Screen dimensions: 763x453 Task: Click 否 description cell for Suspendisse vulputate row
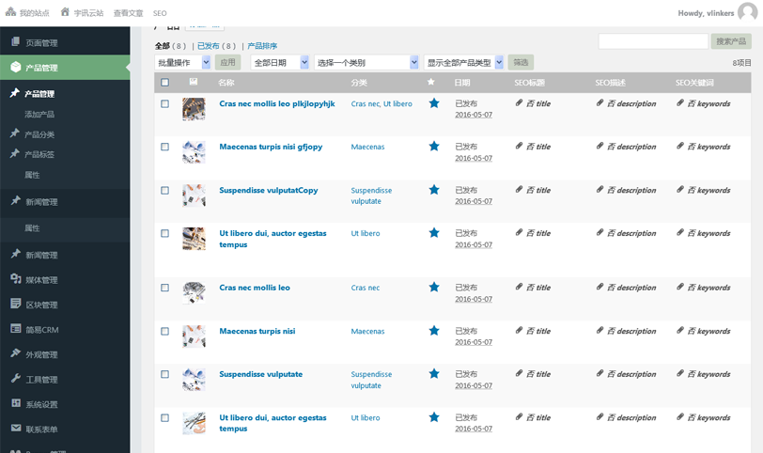(631, 374)
